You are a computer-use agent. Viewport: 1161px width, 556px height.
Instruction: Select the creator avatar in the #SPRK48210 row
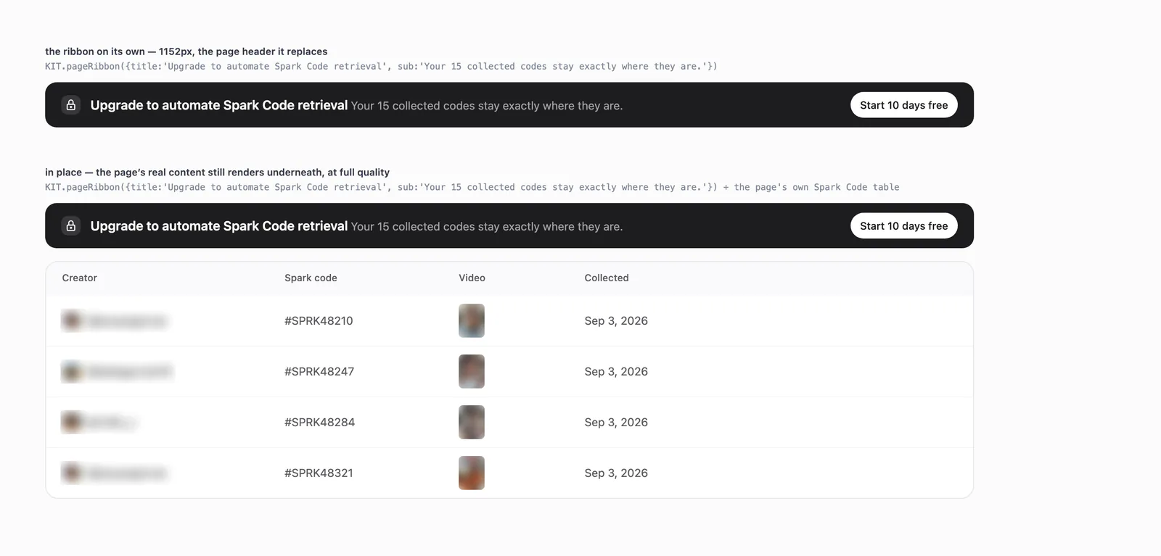pyautogui.click(x=72, y=320)
